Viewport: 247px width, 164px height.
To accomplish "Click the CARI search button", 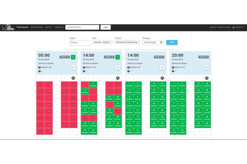I will (x=105, y=27).
